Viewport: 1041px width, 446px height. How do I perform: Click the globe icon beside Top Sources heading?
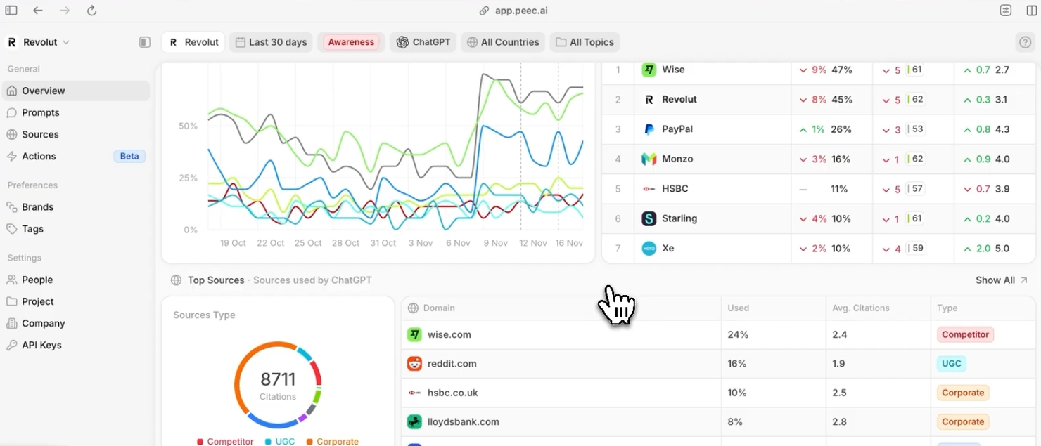tap(176, 280)
